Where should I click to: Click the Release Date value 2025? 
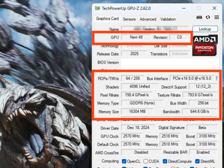[x=134, y=54]
